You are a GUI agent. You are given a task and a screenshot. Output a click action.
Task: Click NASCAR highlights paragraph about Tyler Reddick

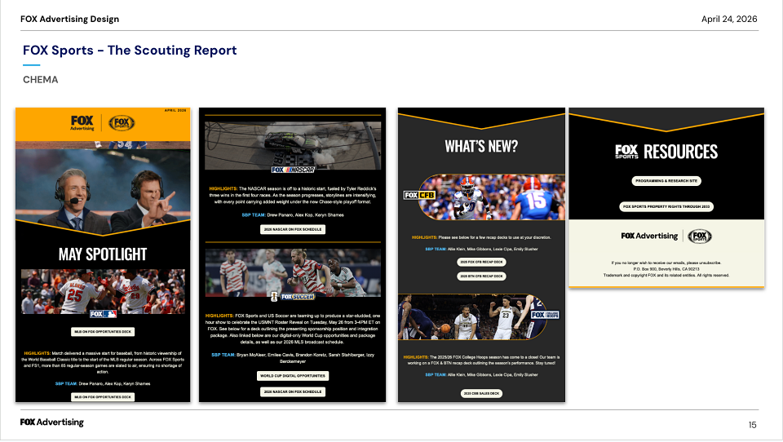pyautogui.click(x=293, y=195)
